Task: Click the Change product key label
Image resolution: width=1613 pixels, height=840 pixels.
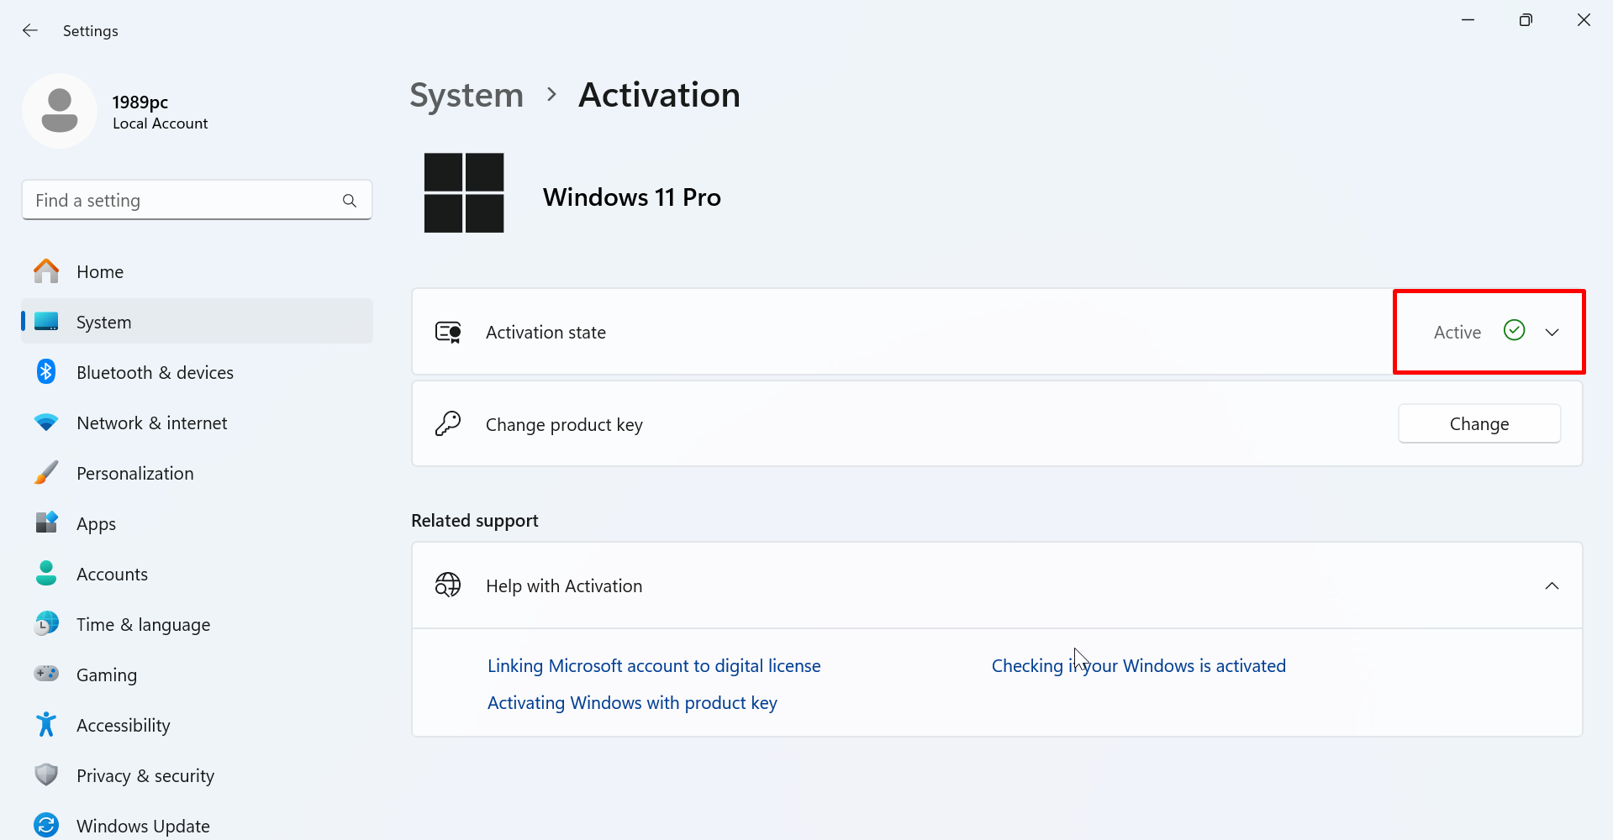Action: 564,424
